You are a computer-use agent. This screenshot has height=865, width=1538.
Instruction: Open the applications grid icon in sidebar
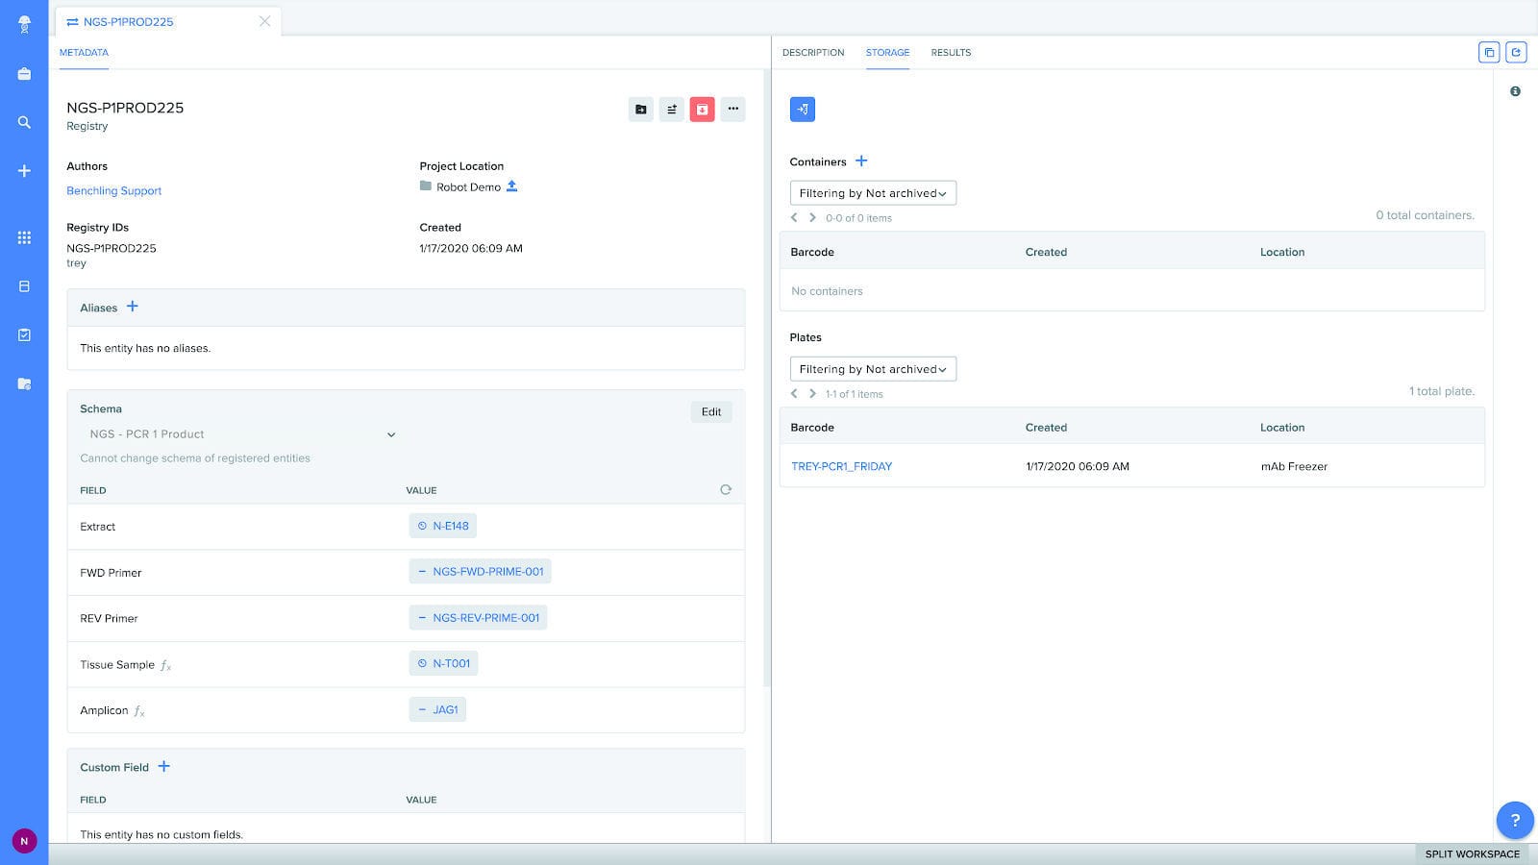[24, 237]
